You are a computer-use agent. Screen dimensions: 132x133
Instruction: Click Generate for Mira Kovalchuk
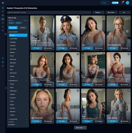tap(48, 121)
